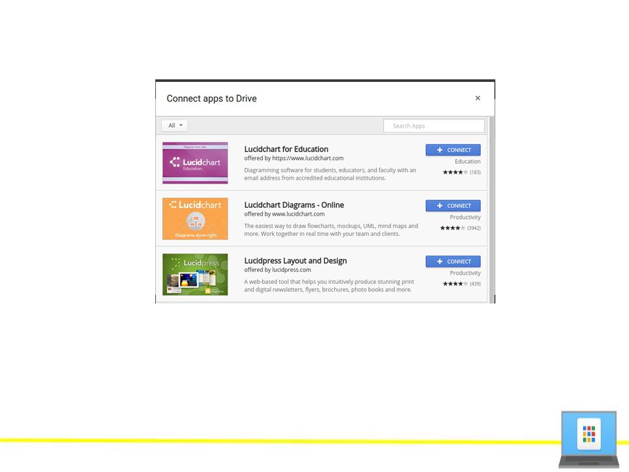This screenshot has height=472, width=629.
Task: Select the Lucidchart Diagrams - Online title
Action: [294, 205]
